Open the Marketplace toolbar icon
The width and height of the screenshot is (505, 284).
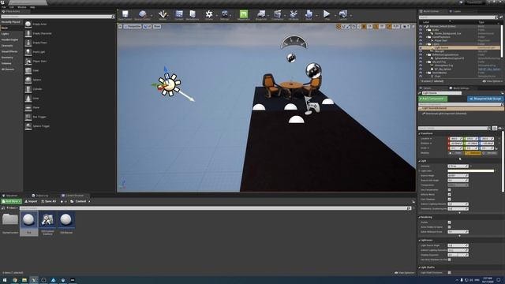click(193, 14)
